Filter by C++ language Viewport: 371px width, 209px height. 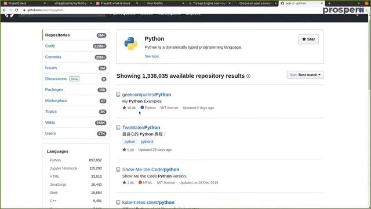click(75, 201)
